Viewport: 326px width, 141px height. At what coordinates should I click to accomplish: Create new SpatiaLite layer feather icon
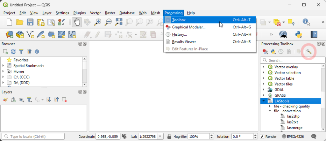pos(41,34)
